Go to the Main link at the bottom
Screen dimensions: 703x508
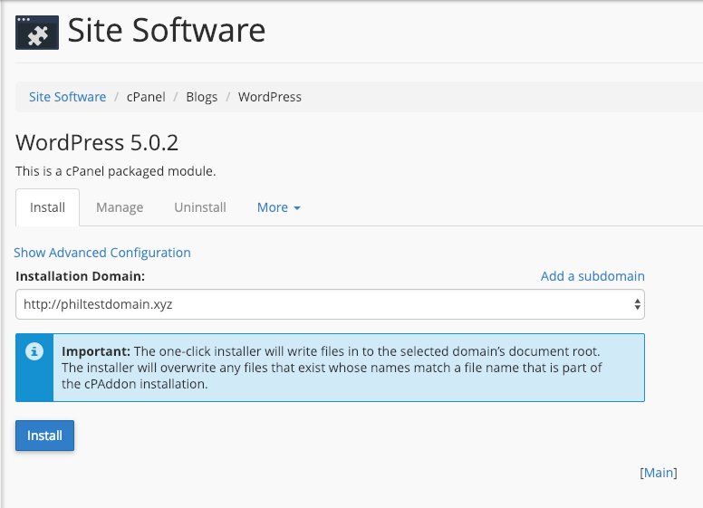click(x=659, y=473)
